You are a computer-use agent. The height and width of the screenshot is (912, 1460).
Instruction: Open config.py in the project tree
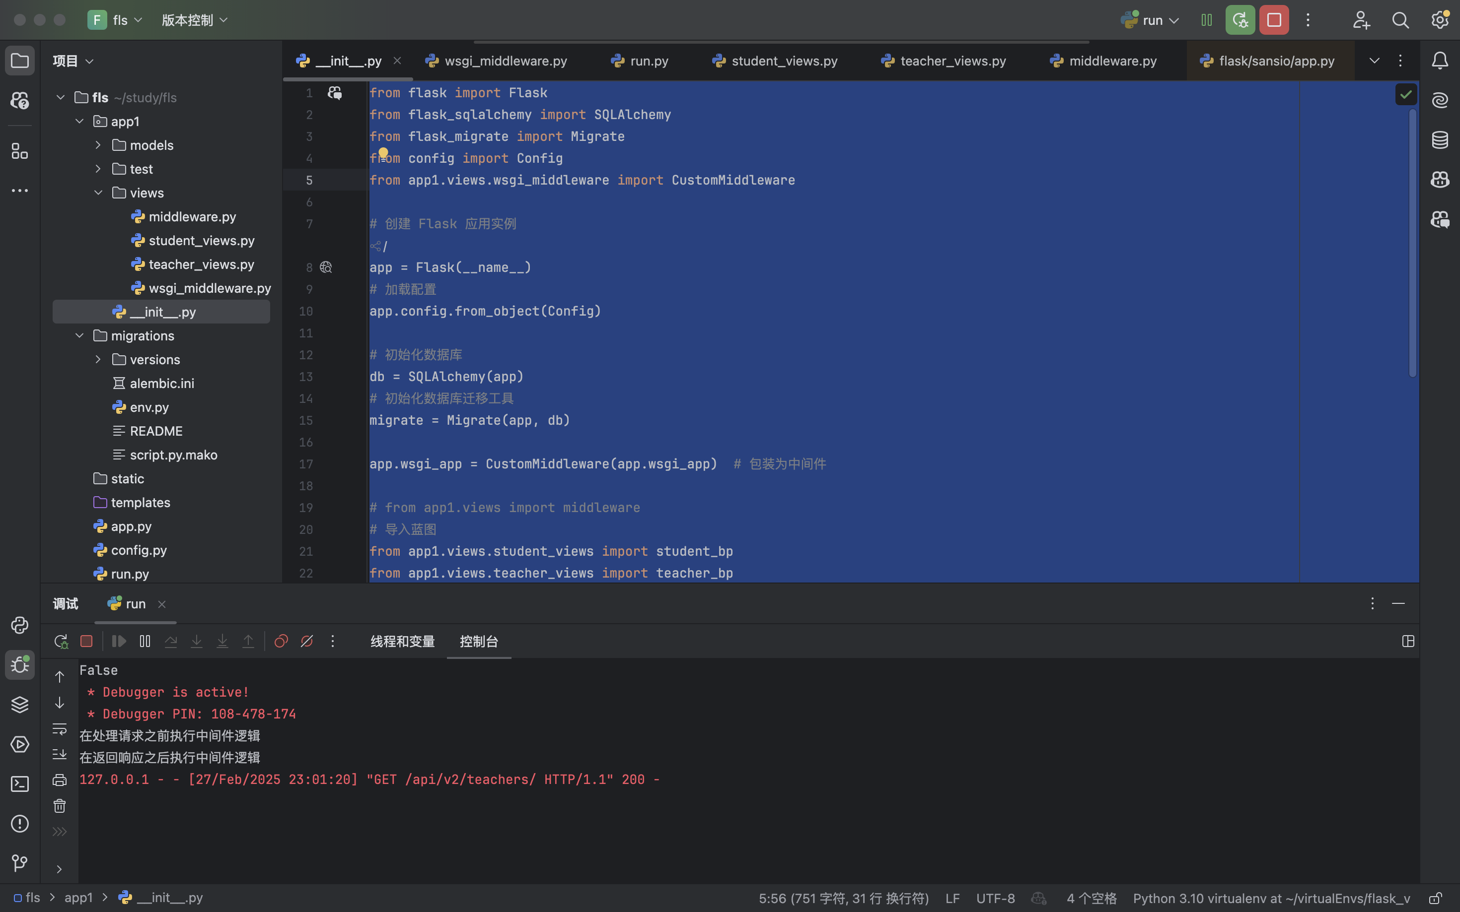click(x=139, y=549)
